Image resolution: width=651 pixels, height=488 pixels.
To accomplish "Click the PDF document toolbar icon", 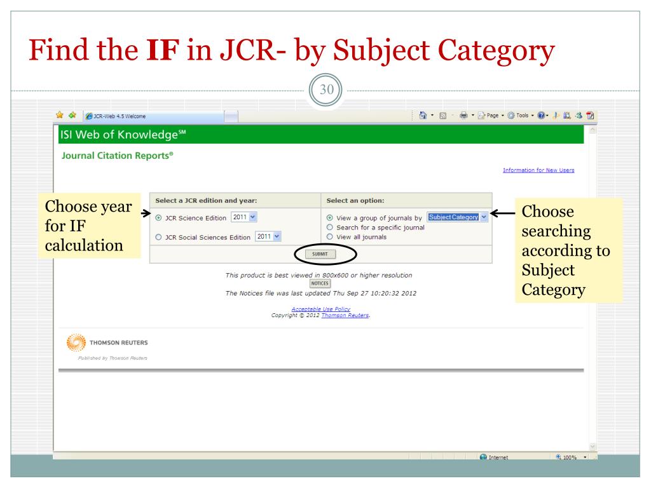I will coord(591,116).
